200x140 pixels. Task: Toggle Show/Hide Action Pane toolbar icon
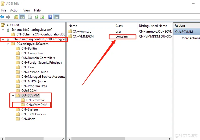pyautogui.click(x=57, y=17)
